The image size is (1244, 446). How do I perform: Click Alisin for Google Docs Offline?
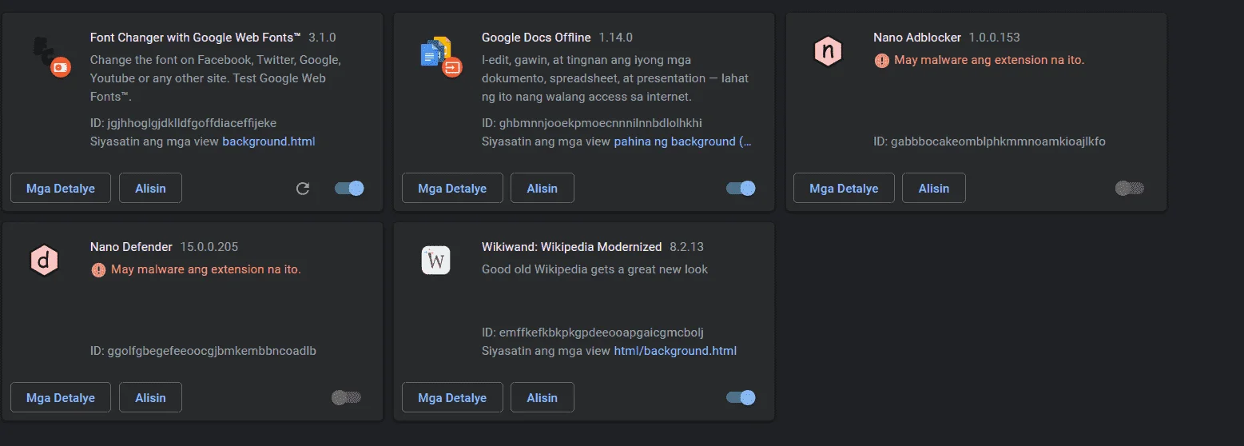click(x=542, y=189)
